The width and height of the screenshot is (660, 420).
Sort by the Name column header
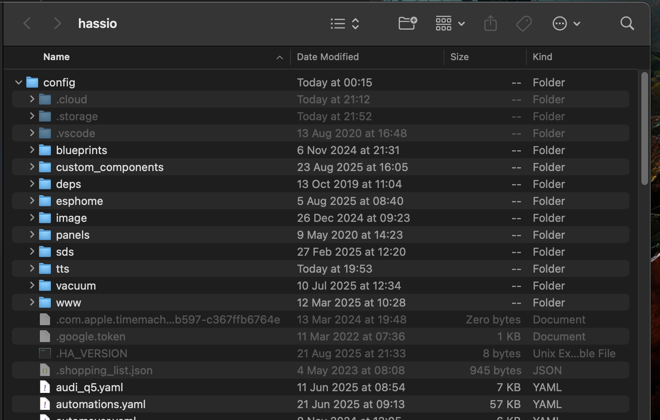coord(56,57)
